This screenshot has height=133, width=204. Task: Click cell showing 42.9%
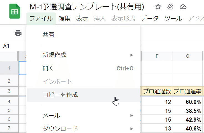pos(187,119)
